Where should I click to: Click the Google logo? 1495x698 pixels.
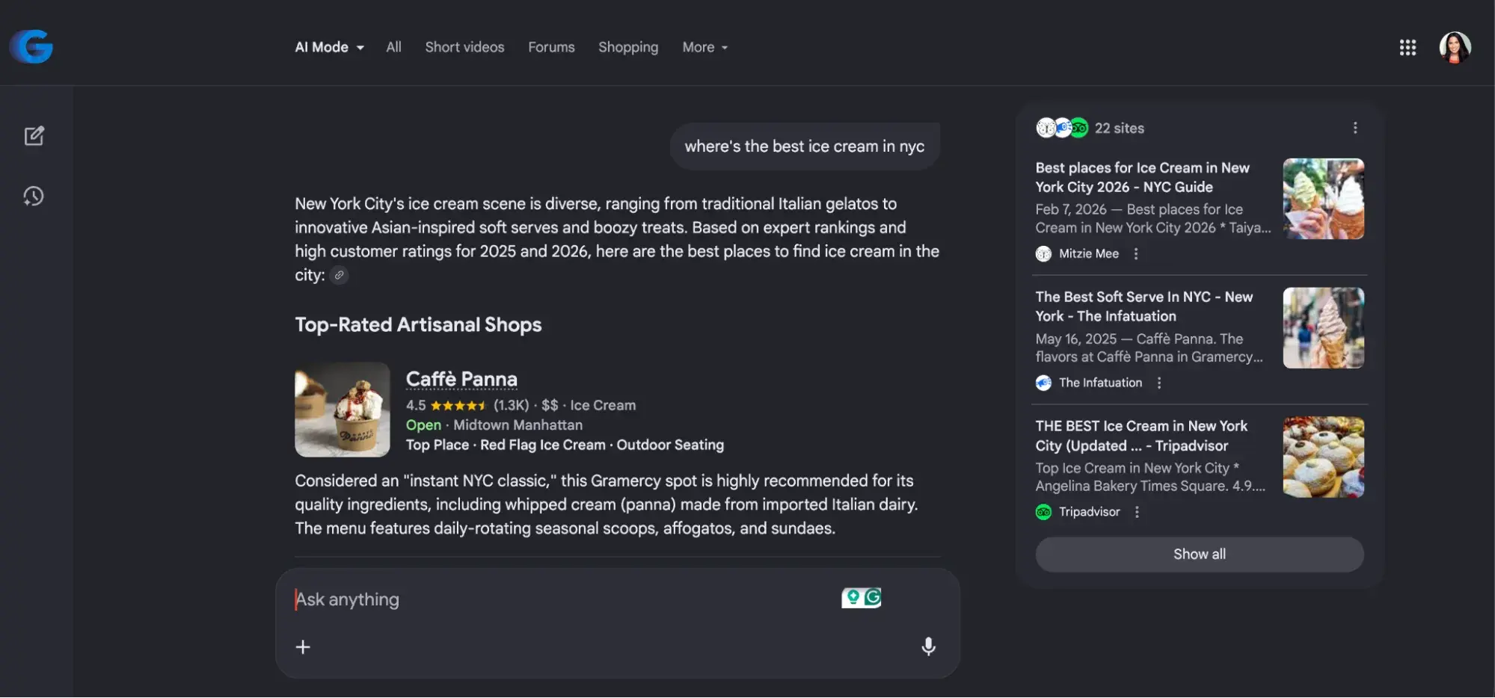coord(30,46)
